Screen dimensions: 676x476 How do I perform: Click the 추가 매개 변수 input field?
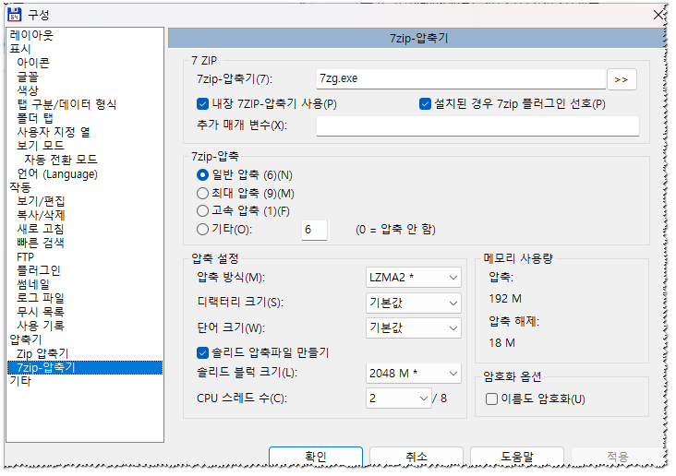click(477, 126)
